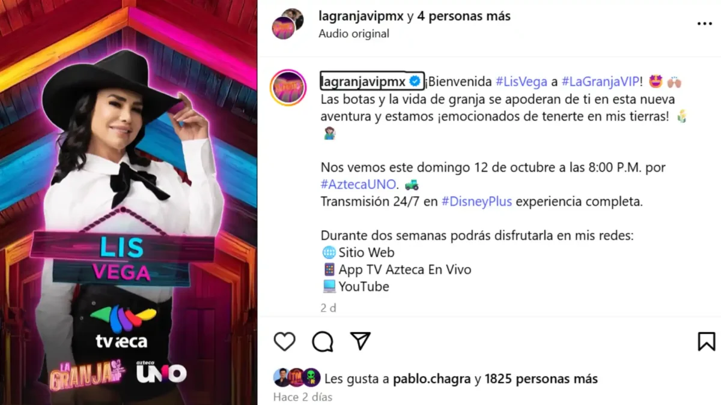The image size is (721, 405).
Task: Click liker avatars next to likes count
Action: [x=297, y=378]
